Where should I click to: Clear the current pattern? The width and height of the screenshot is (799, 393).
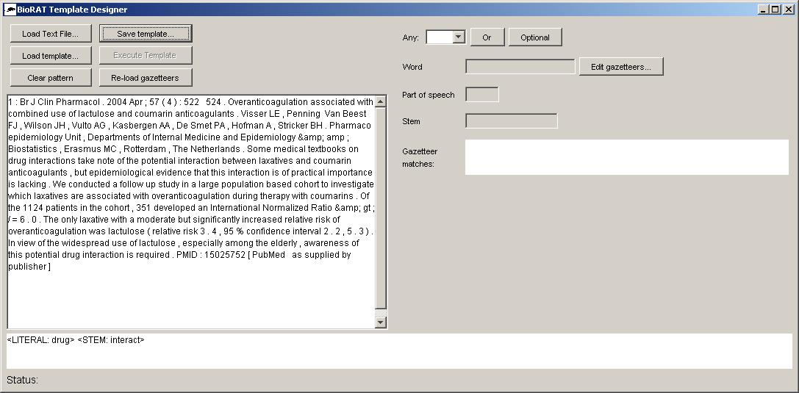51,78
